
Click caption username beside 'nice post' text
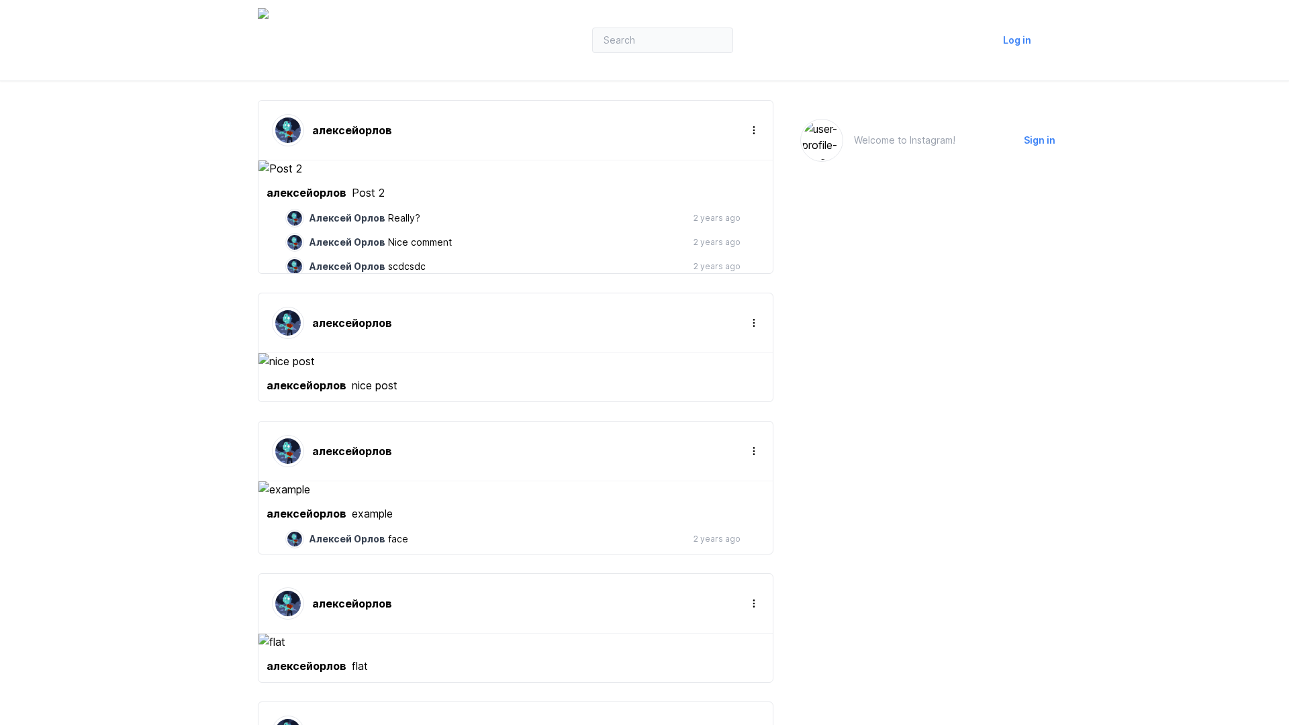pyautogui.click(x=306, y=385)
